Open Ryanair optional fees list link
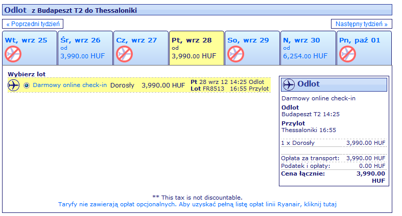The width and height of the screenshot is (402, 216). coord(197,204)
